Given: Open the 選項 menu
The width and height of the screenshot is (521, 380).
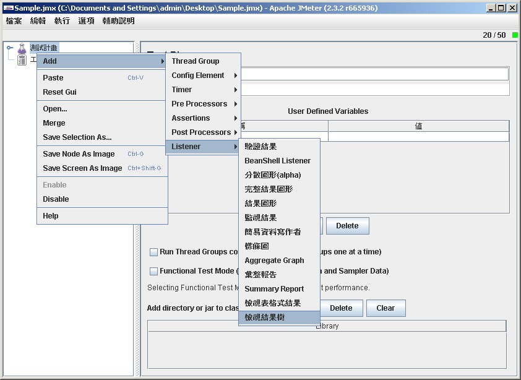Looking at the screenshot, I should [x=87, y=21].
